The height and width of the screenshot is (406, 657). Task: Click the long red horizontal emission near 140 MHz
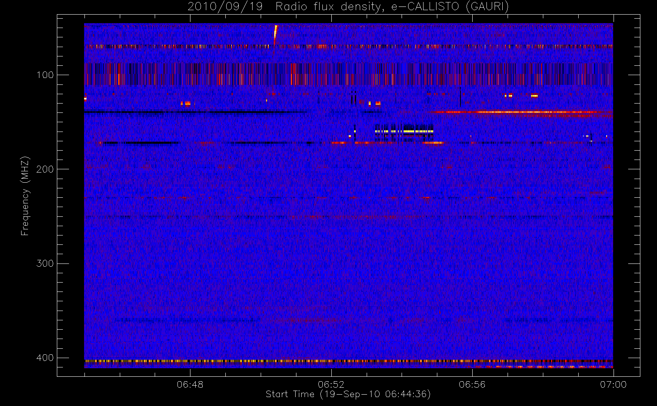tap(522, 112)
